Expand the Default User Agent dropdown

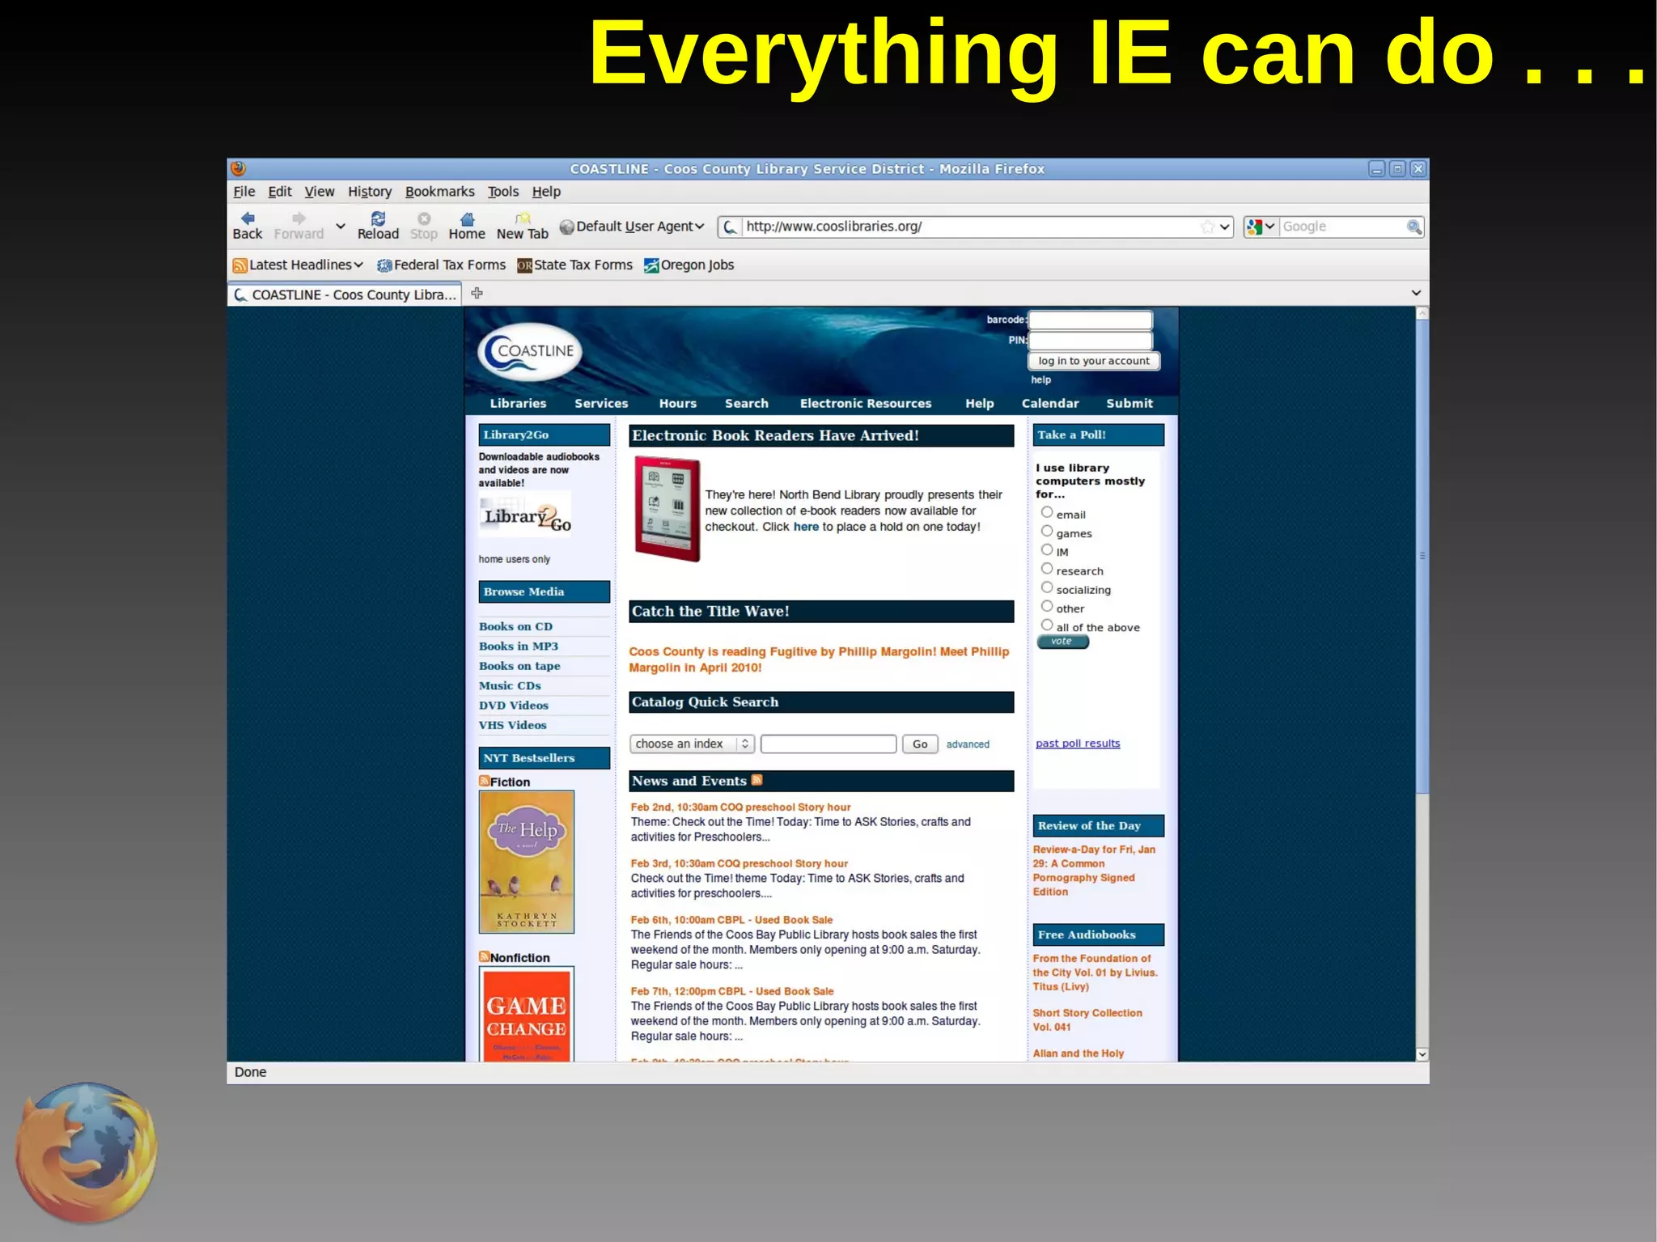coord(632,227)
